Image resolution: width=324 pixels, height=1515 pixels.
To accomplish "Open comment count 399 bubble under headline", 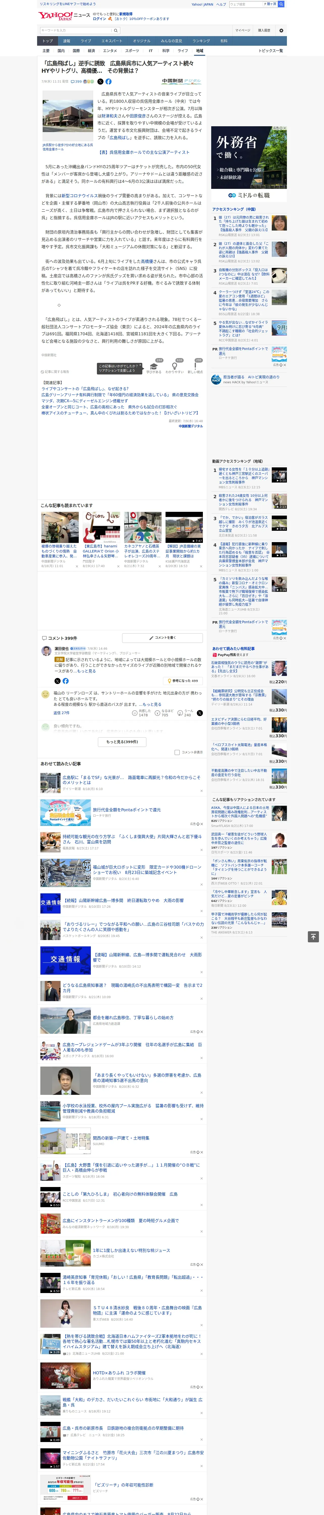I will pos(76,82).
